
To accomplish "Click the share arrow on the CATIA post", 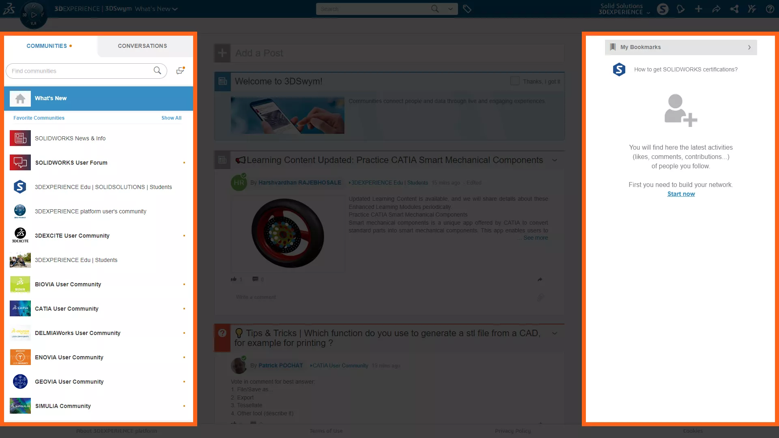I will point(540,279).
